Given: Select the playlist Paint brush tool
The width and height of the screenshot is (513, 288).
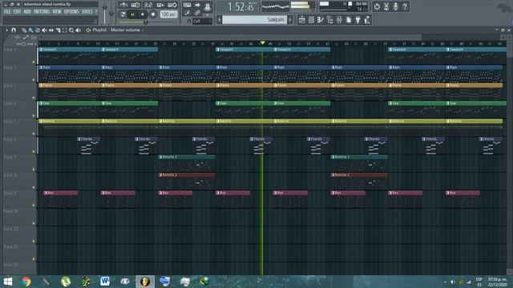Looking at the screenshot, I should [30, 30].
